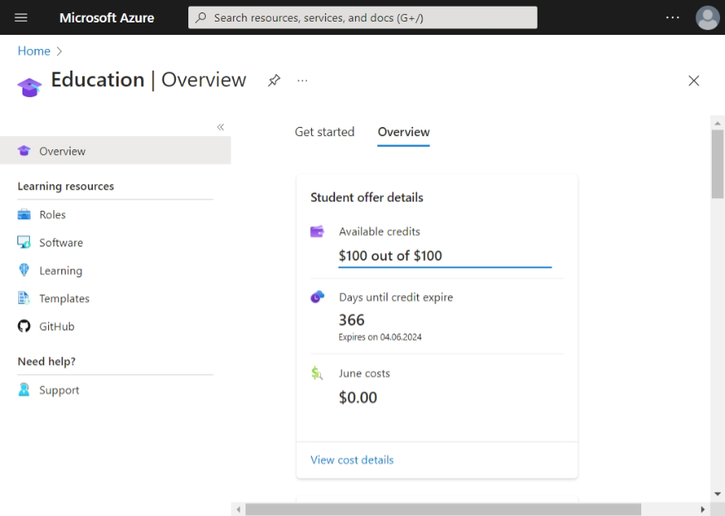Click the Overview sidebar cap icon
This screenshot has height=516, width=725.
click(x=24, y=150)
